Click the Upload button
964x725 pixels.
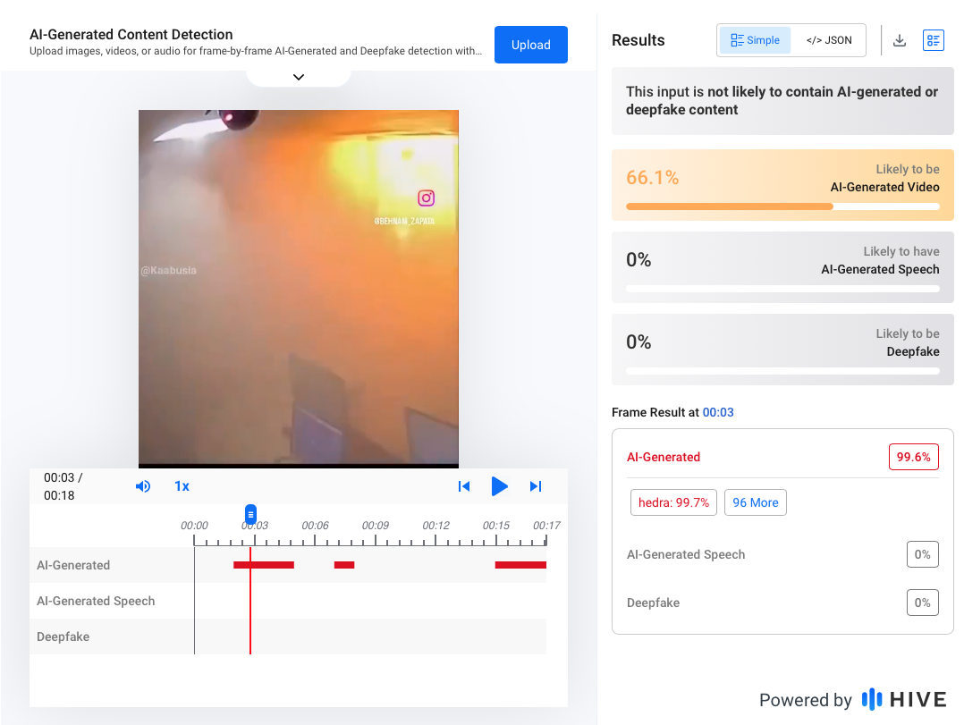[x=530, y=45]
